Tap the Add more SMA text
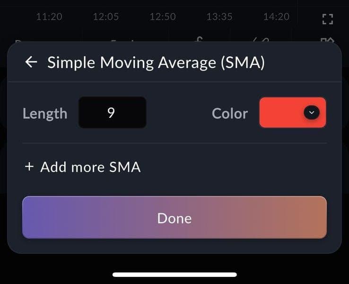The height and width of the screenshot is (284, 349). pos(90,167)
